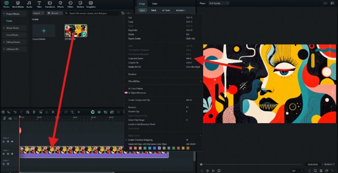Open the Record dropdown
Viewport: 338px width, 173px height.
click(55, 13)
